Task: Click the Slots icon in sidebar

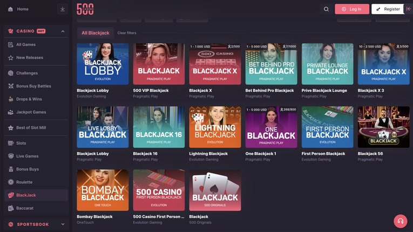Action: 11,144
